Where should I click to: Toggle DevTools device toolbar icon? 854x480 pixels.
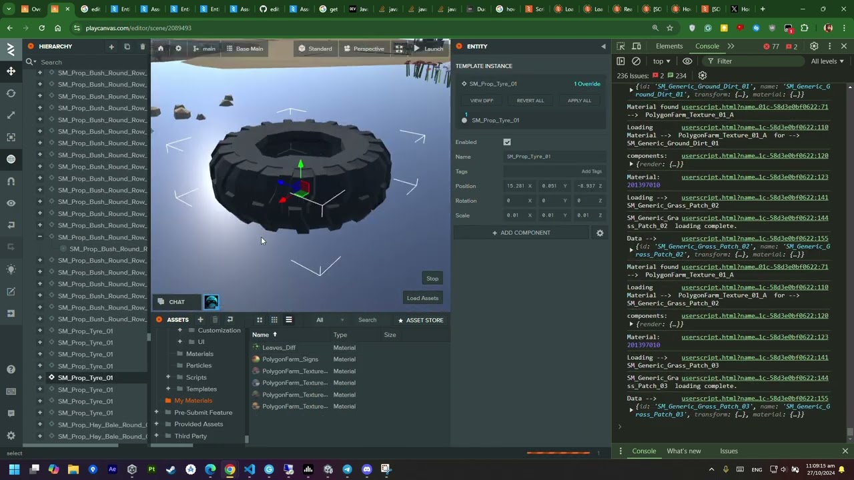tap(636, 47)
